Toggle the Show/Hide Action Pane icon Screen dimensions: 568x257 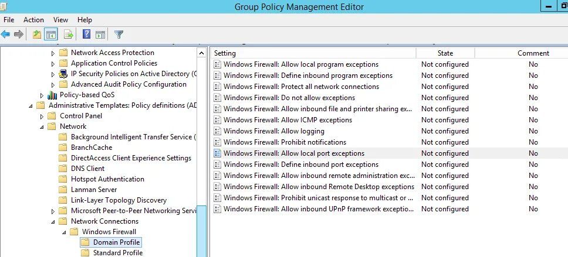100,35
